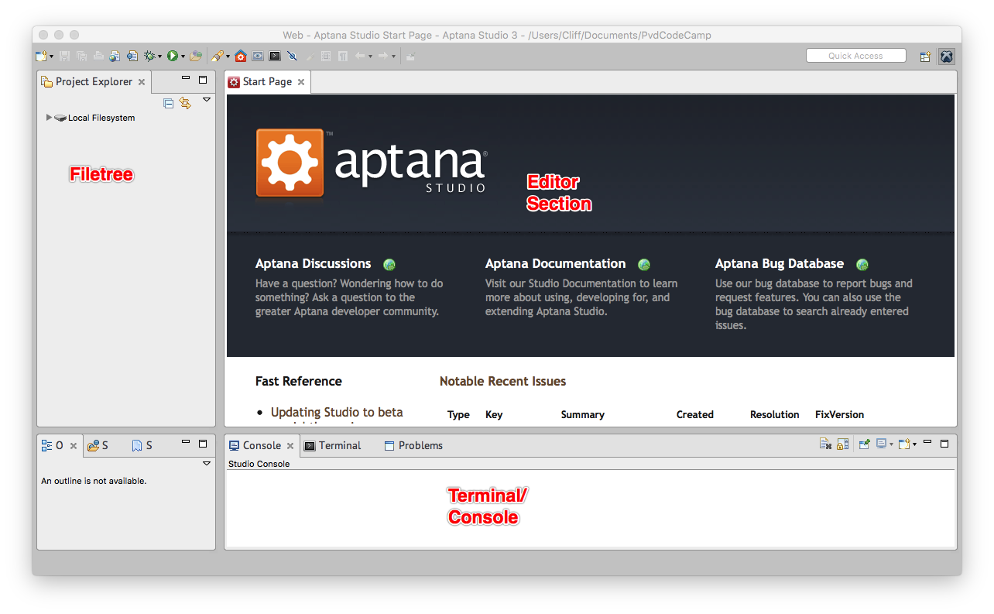
Task: Click the Quick Access search field
Action: (855, 56)
